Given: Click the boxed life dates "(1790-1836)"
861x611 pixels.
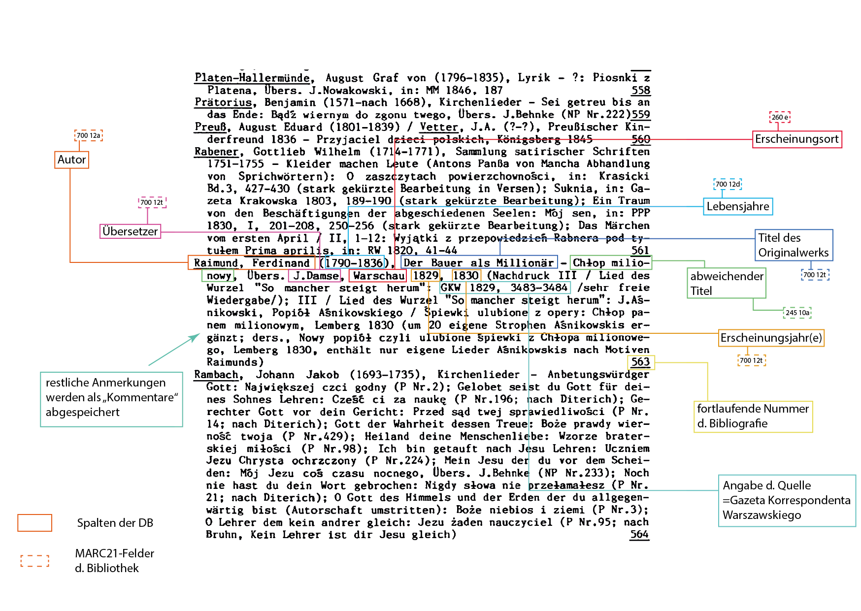Looking at the screenshot, I should [355, 262].
